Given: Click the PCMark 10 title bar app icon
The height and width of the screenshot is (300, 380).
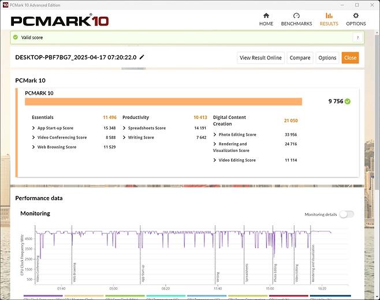Looking at the screenshot, I should coord(5,4).
